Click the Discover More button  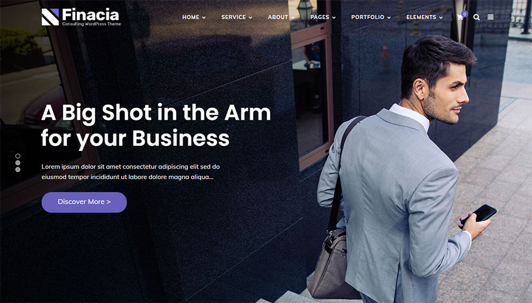click(x=84, y=203)
